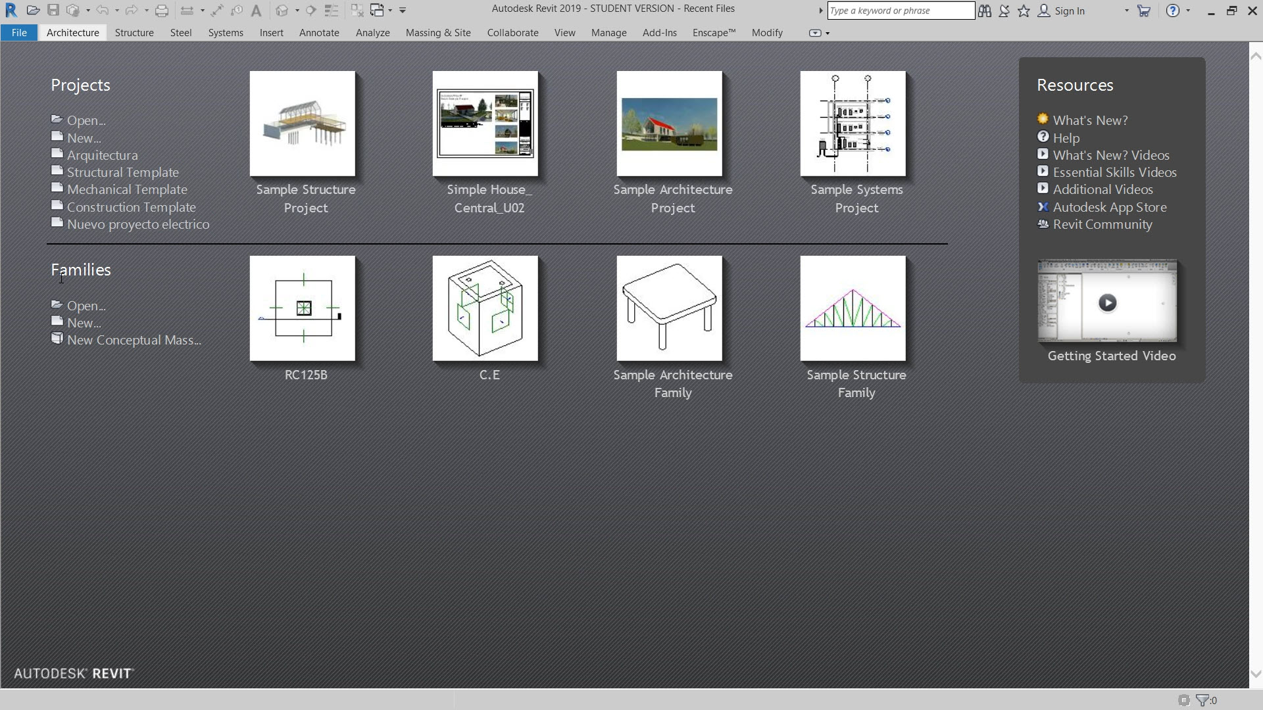Open the Communication Center satellite icon

(x=1004, y=11)
